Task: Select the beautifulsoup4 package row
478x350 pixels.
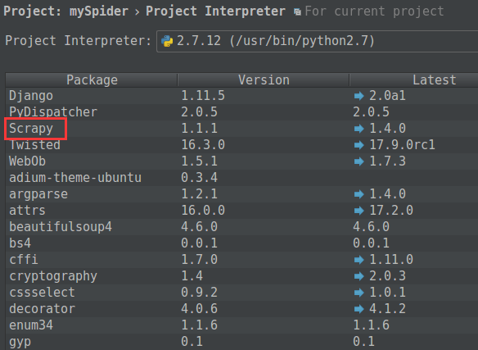Action: [x=241, y=227]
